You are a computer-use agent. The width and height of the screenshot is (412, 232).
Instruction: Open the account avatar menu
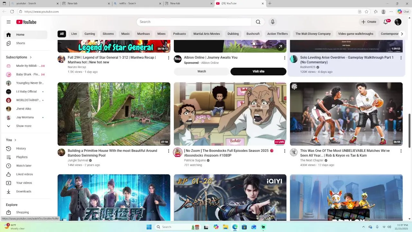click(398, 22)
